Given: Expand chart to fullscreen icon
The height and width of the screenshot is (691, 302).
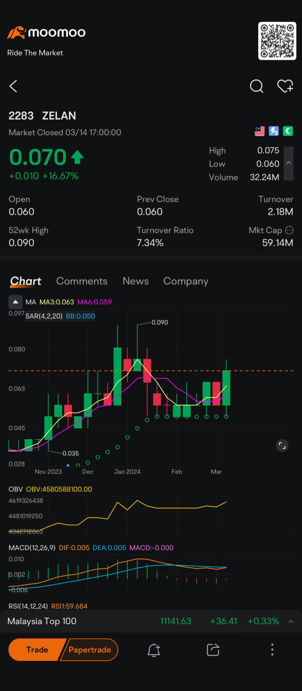Looking at the screenshot, I should click(282, 445).
